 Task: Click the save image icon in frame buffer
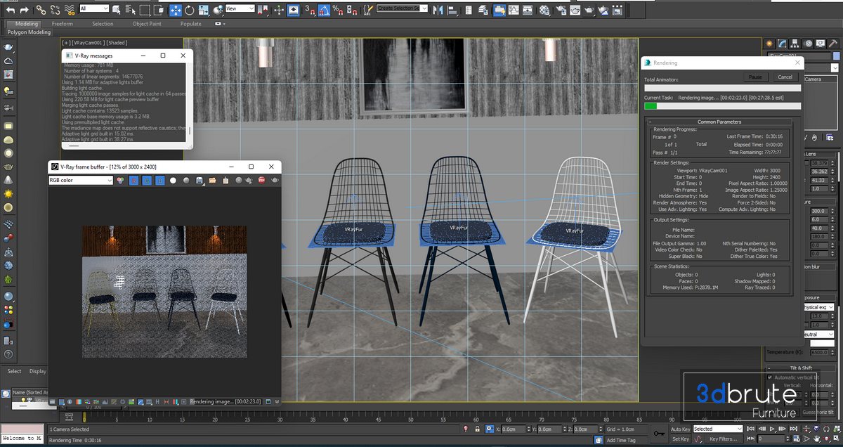coord(200,181)
